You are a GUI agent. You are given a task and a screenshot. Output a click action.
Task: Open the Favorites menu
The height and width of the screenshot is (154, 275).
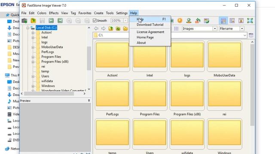tap(85, 13)
